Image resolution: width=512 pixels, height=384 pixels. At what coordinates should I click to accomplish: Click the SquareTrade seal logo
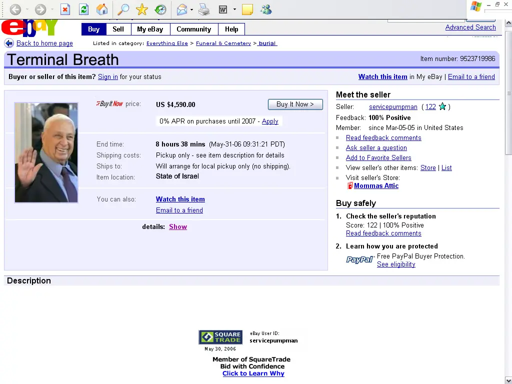point(220,337)
